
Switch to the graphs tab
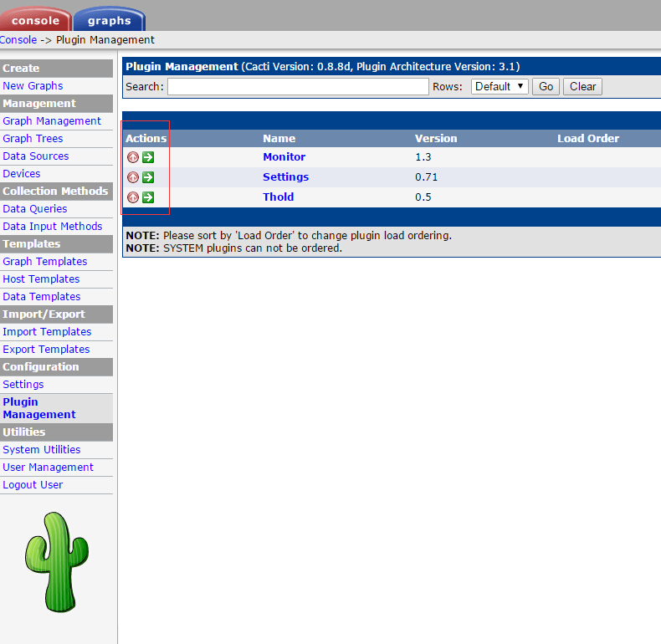tap(109, 19)
